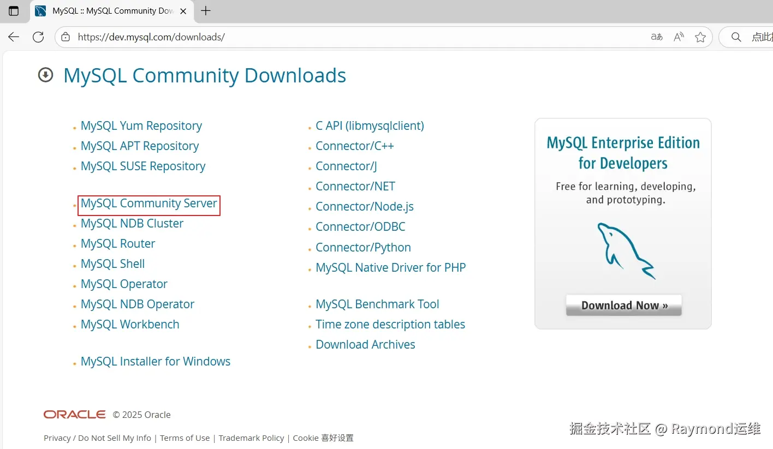Viewport: 773px width, 449px height.
Task: Click the MySQL Community Downloads heading
Action: [x=205, y=75]
